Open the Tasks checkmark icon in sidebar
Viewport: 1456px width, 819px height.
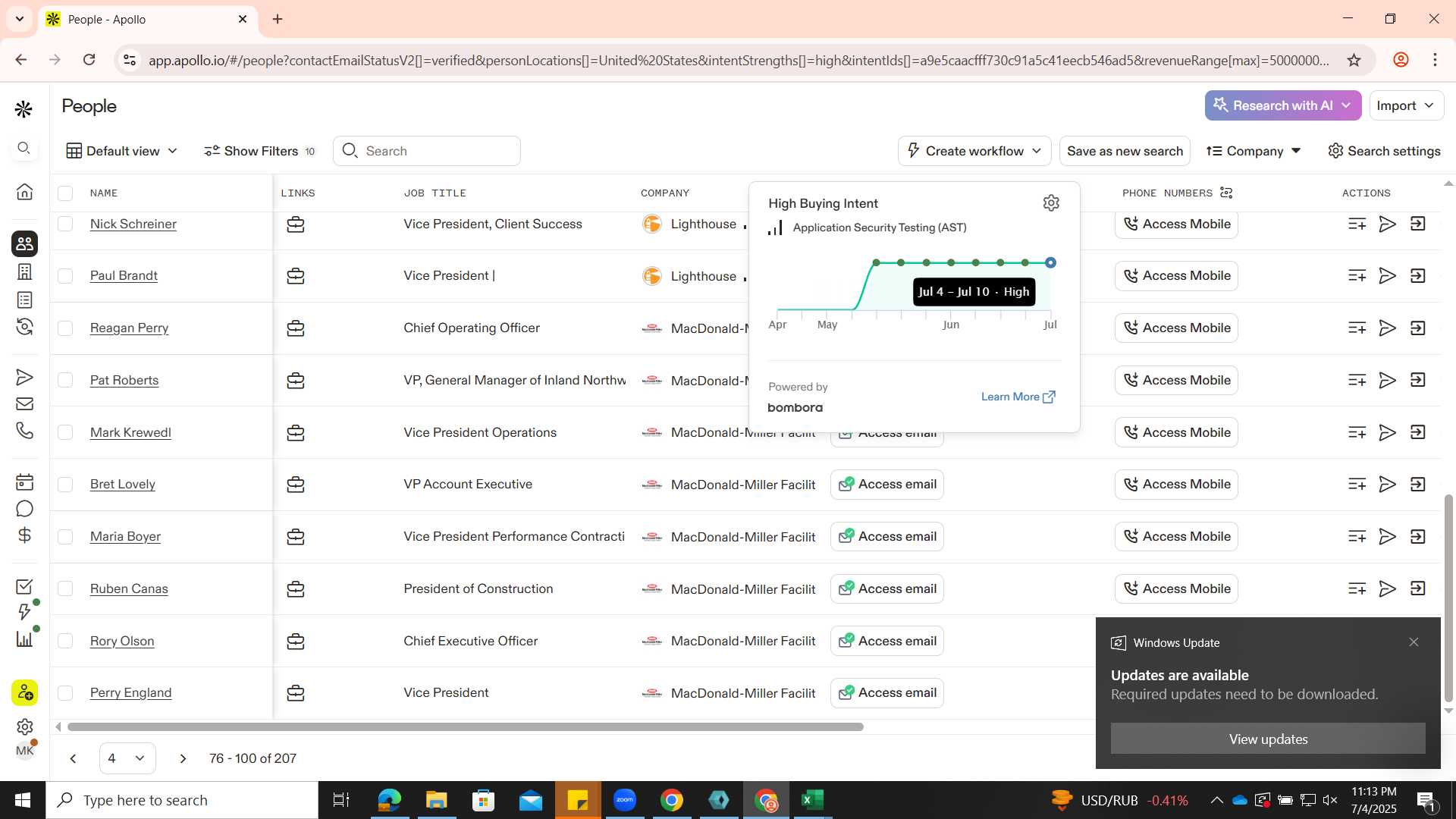24,586
